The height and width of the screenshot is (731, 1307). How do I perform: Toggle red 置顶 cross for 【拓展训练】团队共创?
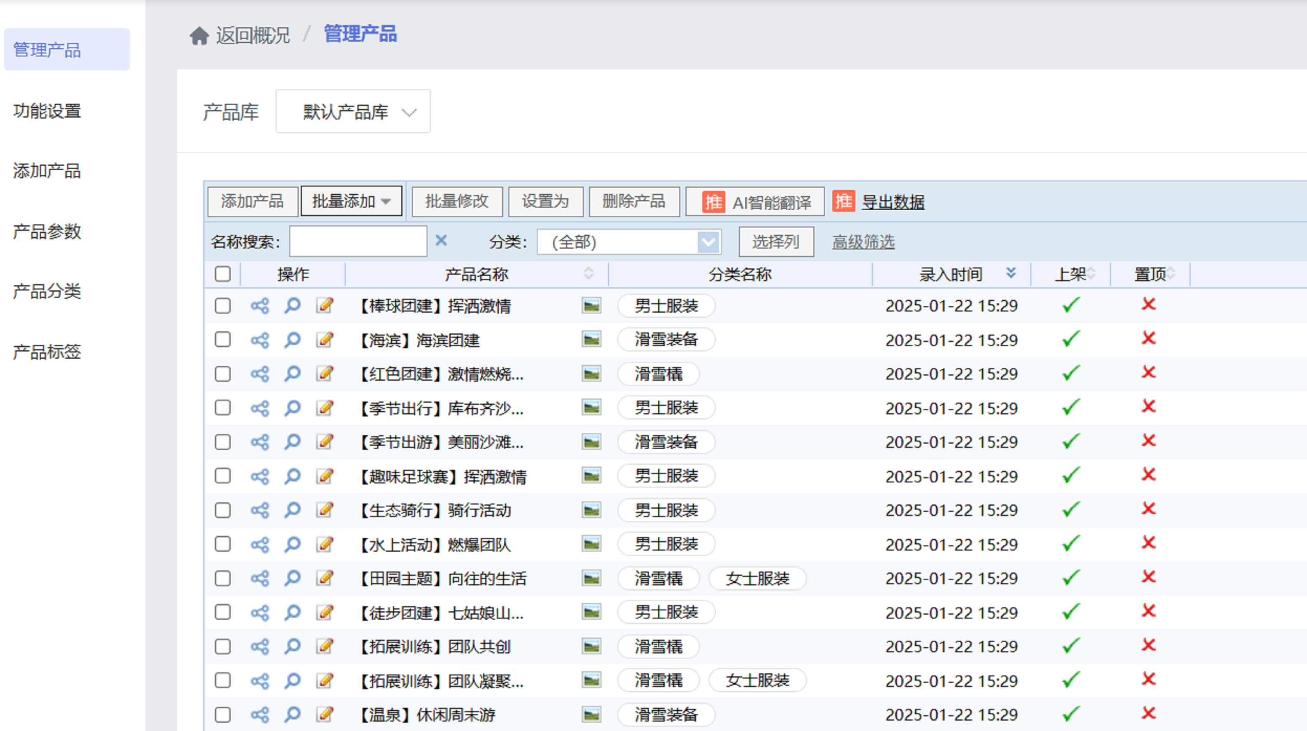click(x=1148, y=646)
